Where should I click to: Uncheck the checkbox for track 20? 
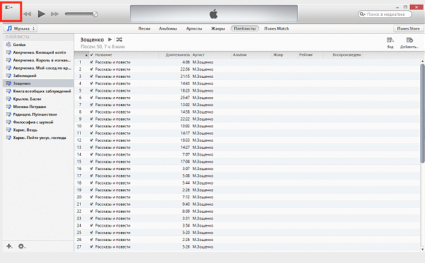[92, 197]
